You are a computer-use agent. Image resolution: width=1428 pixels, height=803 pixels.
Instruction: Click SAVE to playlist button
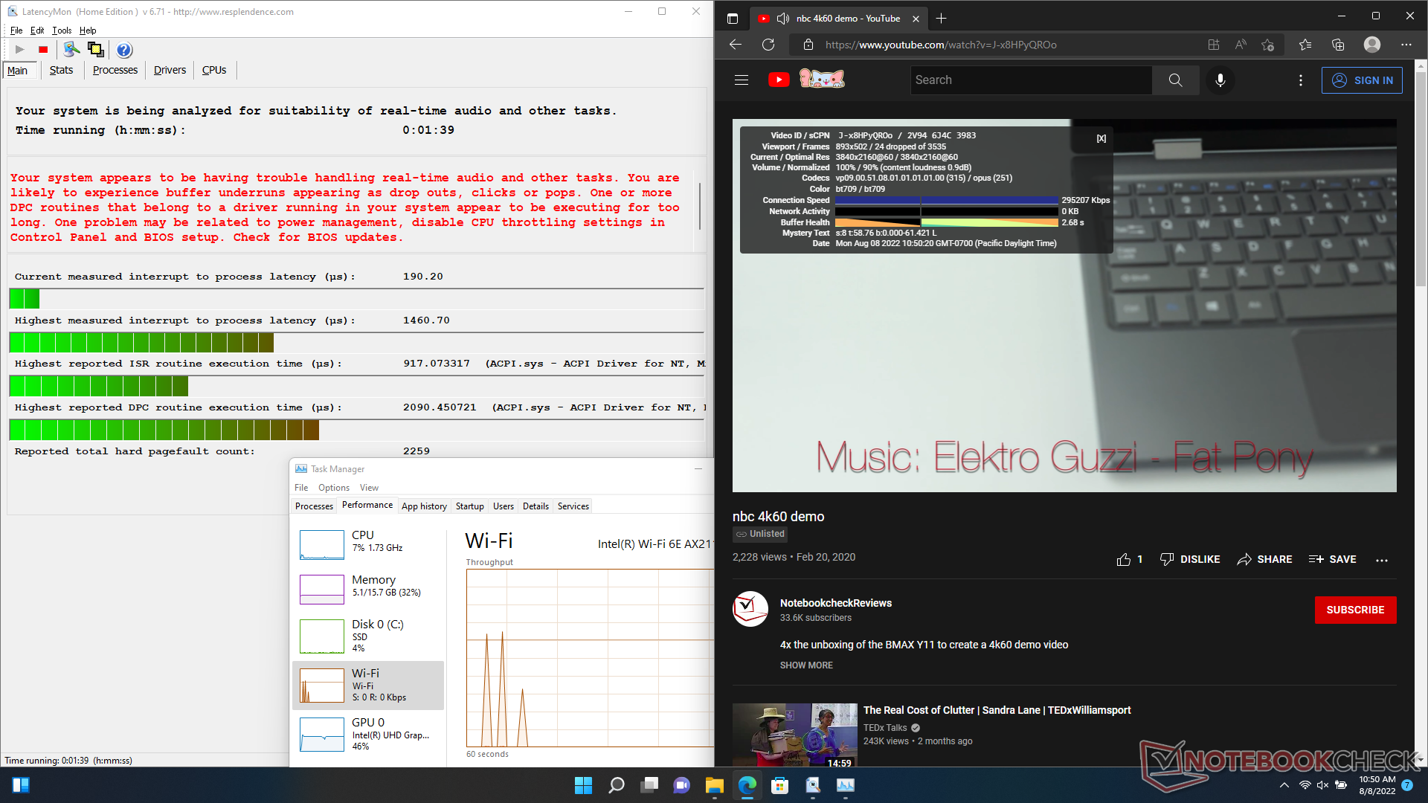[x=1333, y=559]
